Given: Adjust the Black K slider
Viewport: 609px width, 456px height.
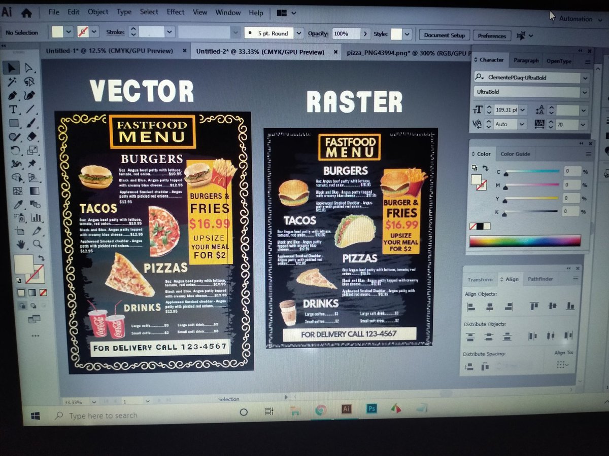Looking at the screenshot, I should [529, 212].
